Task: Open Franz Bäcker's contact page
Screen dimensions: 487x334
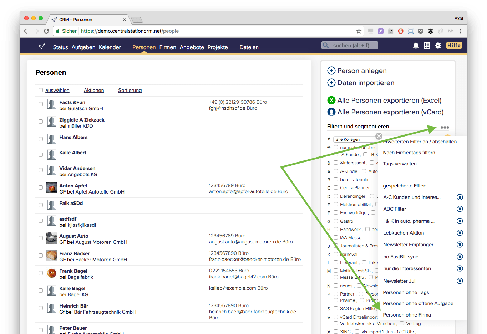Action: coord(74,253)
